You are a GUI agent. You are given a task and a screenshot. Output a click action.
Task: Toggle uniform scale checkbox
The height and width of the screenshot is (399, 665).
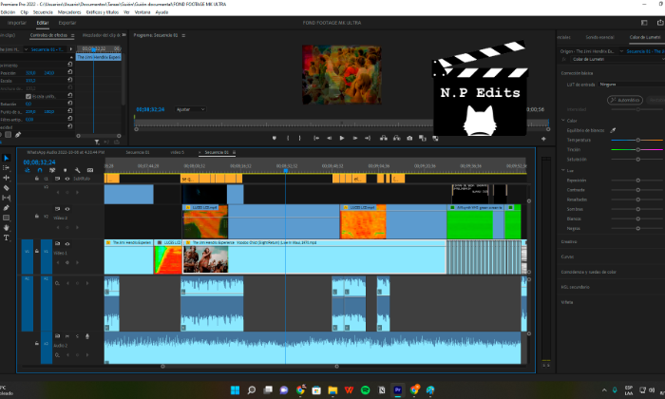28,96
